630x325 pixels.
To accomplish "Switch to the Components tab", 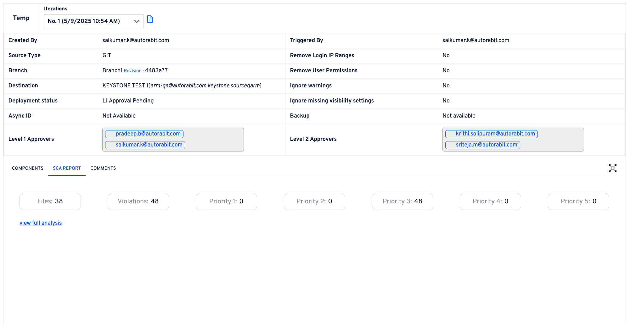I will pyautogui.click(x=28, y=168).
